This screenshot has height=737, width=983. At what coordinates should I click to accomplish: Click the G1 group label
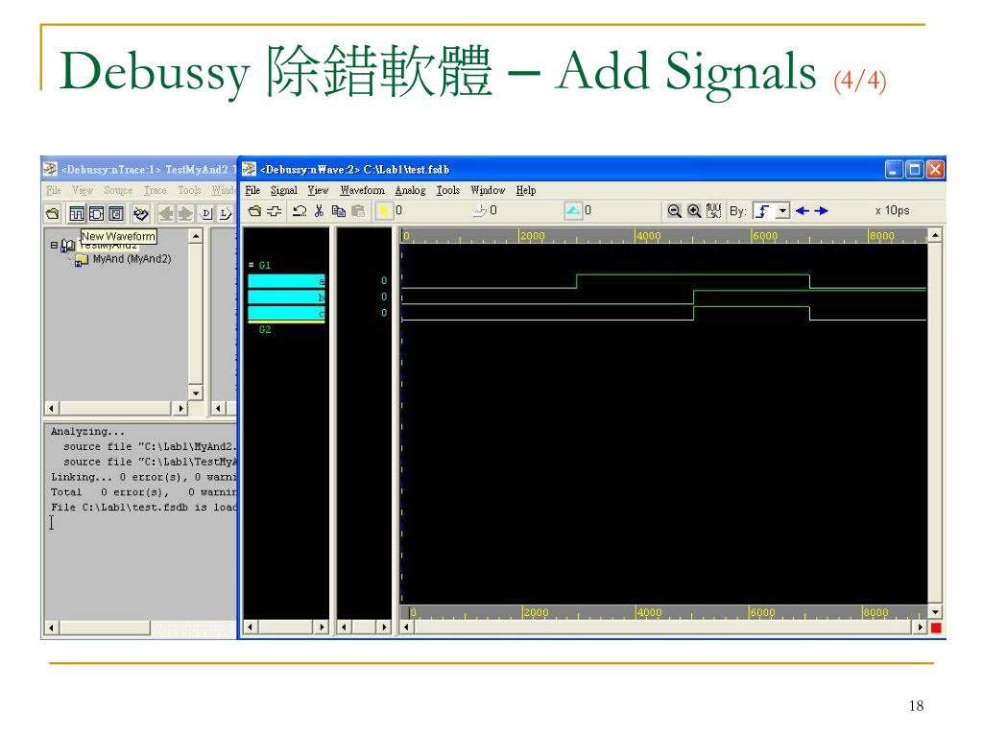coord(265,265)
